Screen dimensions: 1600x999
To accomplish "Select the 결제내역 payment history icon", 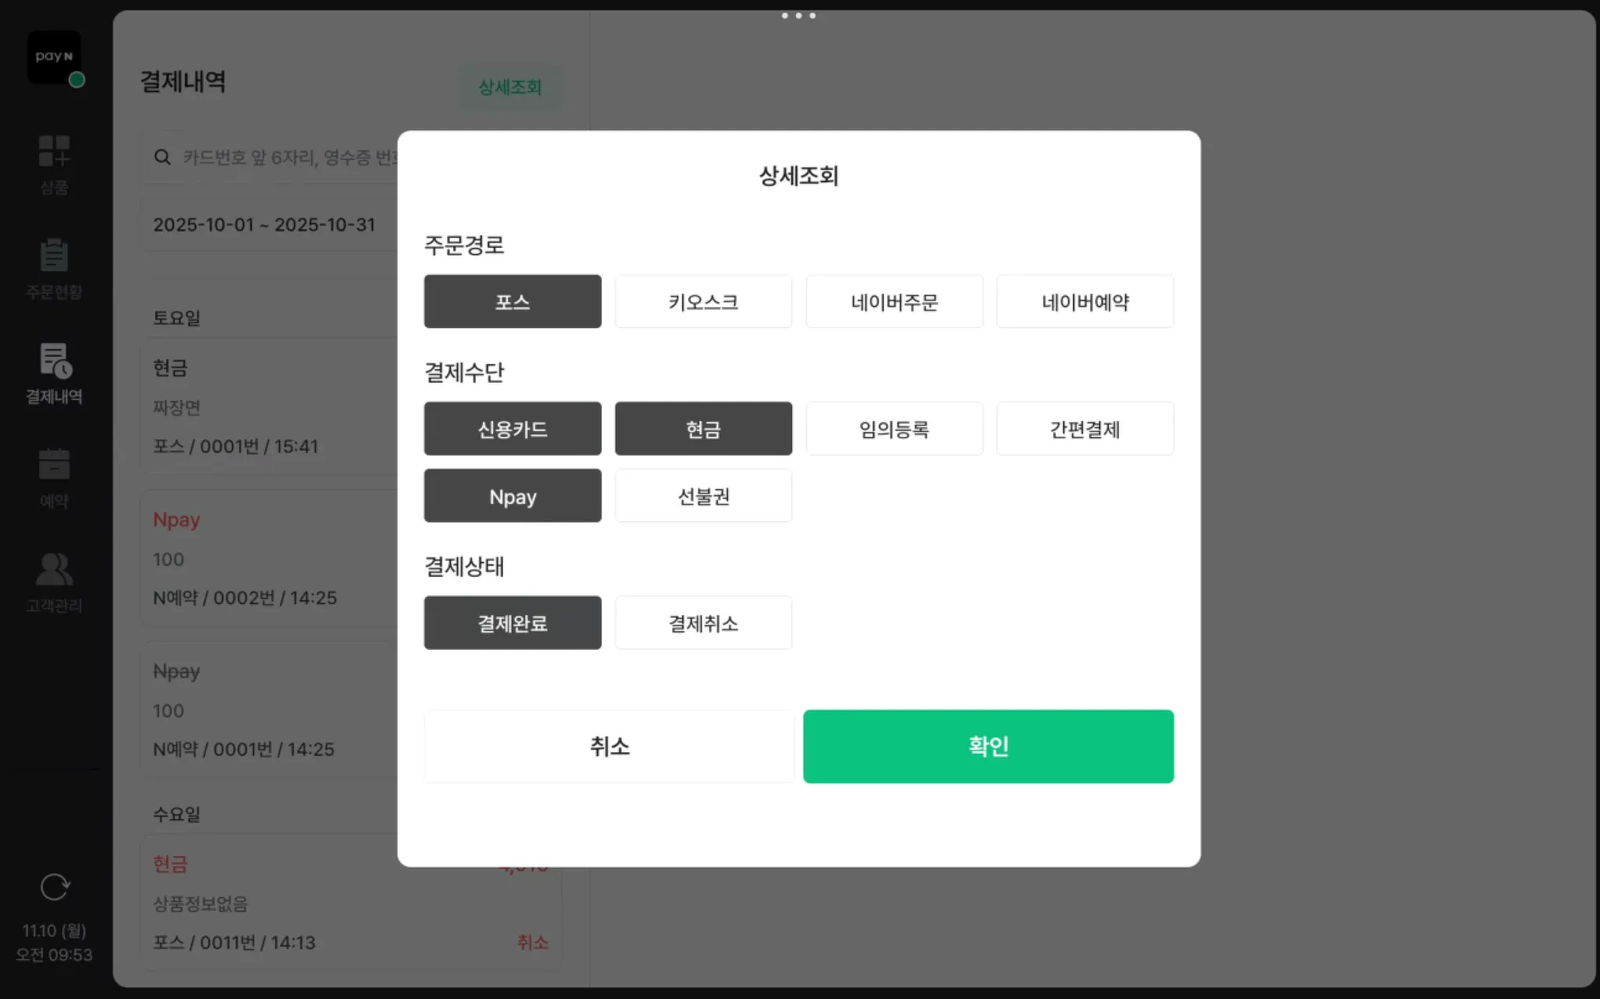I will (54, 361).
